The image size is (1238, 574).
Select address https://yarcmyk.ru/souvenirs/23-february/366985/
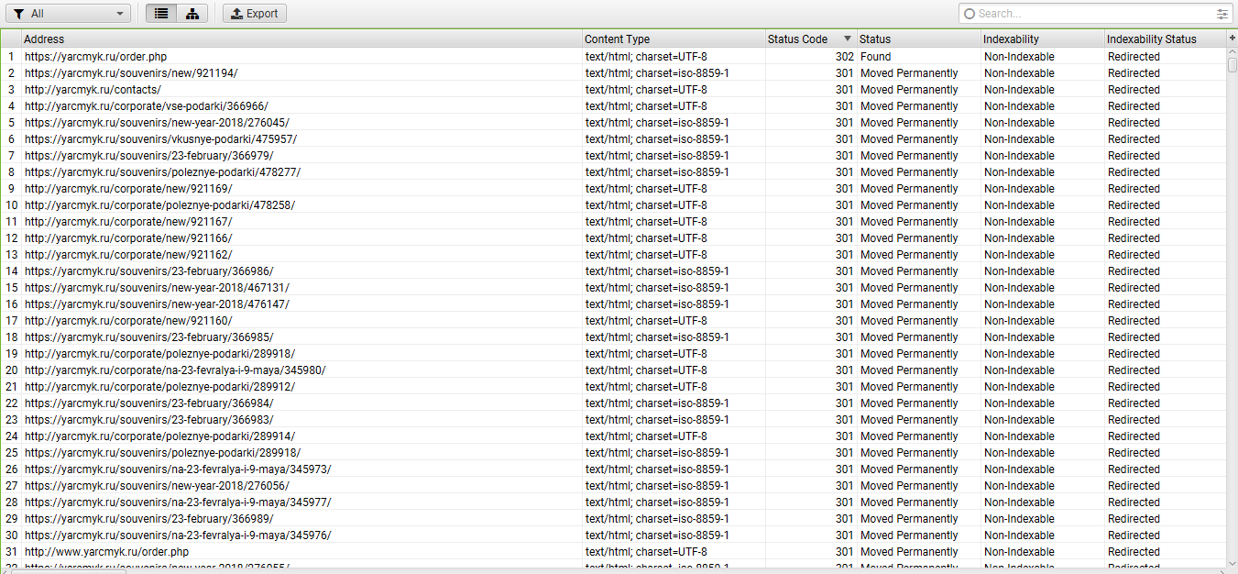(148, 337)
